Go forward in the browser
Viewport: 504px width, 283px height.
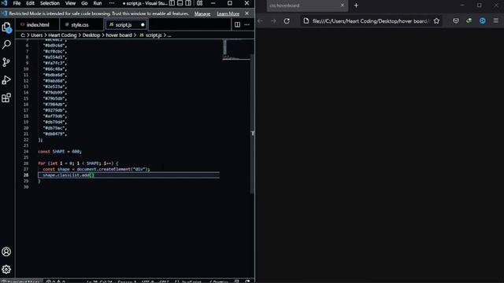(273, 21)
